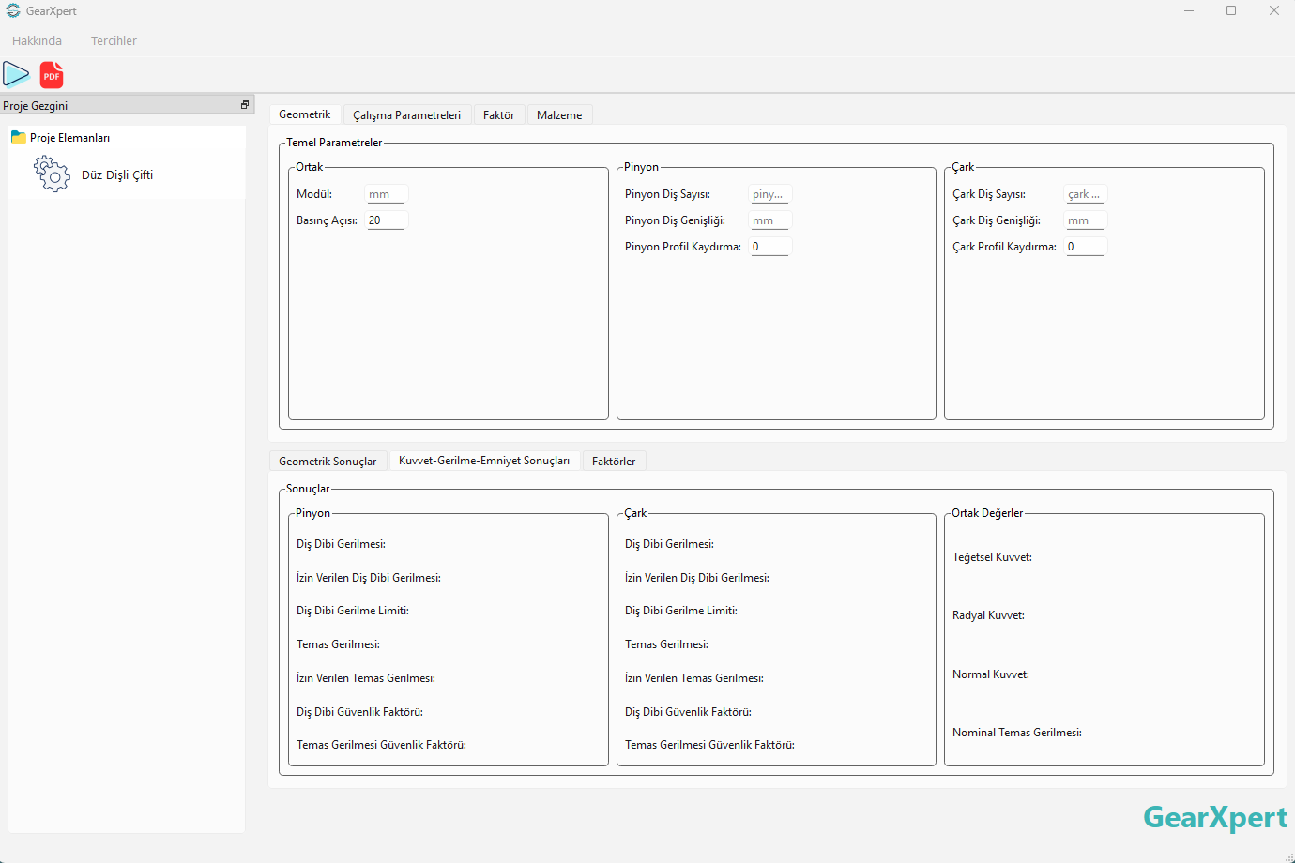Open the Tercihler menu
1295x863 pixels.
point(114,41)
